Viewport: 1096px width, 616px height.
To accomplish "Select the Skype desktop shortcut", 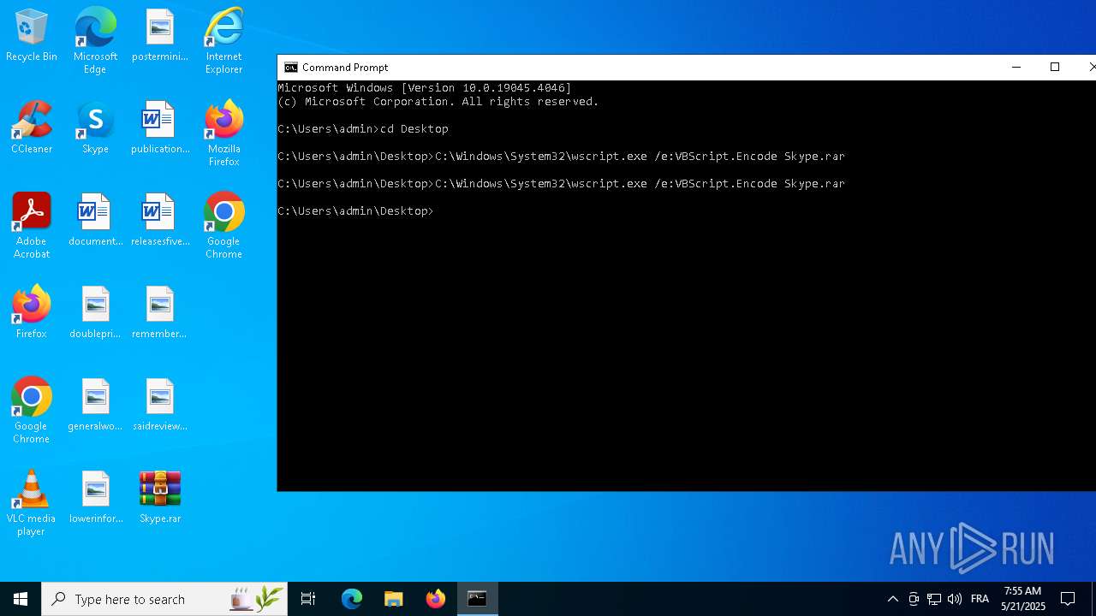I will coord(95,128).
